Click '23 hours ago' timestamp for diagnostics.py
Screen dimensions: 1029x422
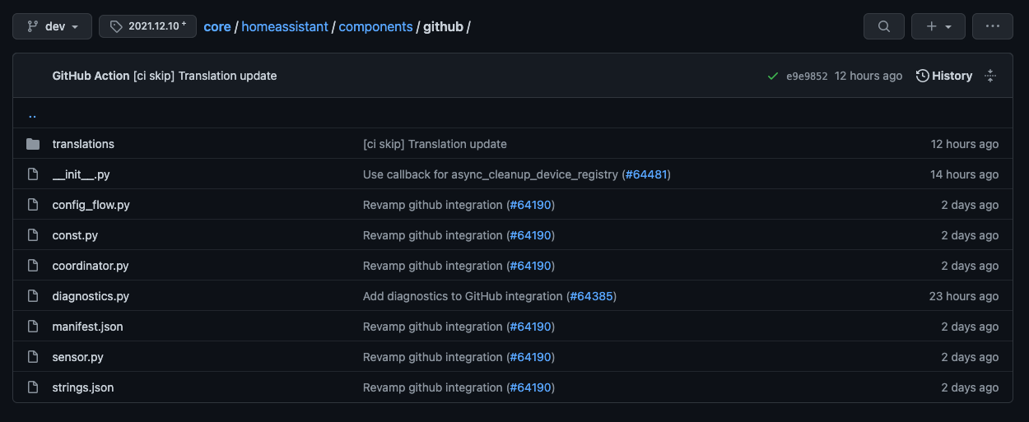coord(964,296)
